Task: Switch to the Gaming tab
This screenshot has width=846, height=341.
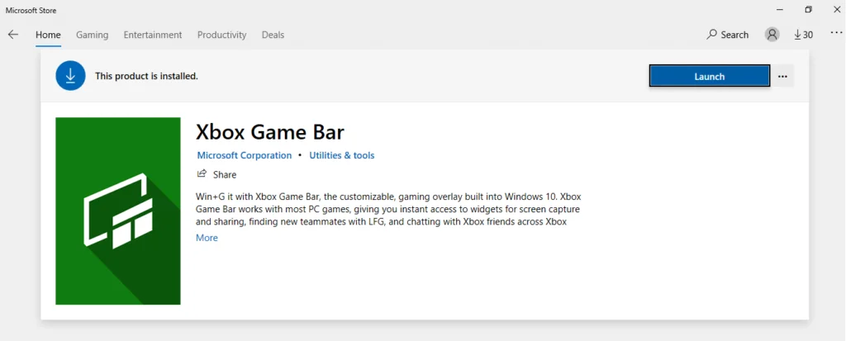Action: click(92, 35)
